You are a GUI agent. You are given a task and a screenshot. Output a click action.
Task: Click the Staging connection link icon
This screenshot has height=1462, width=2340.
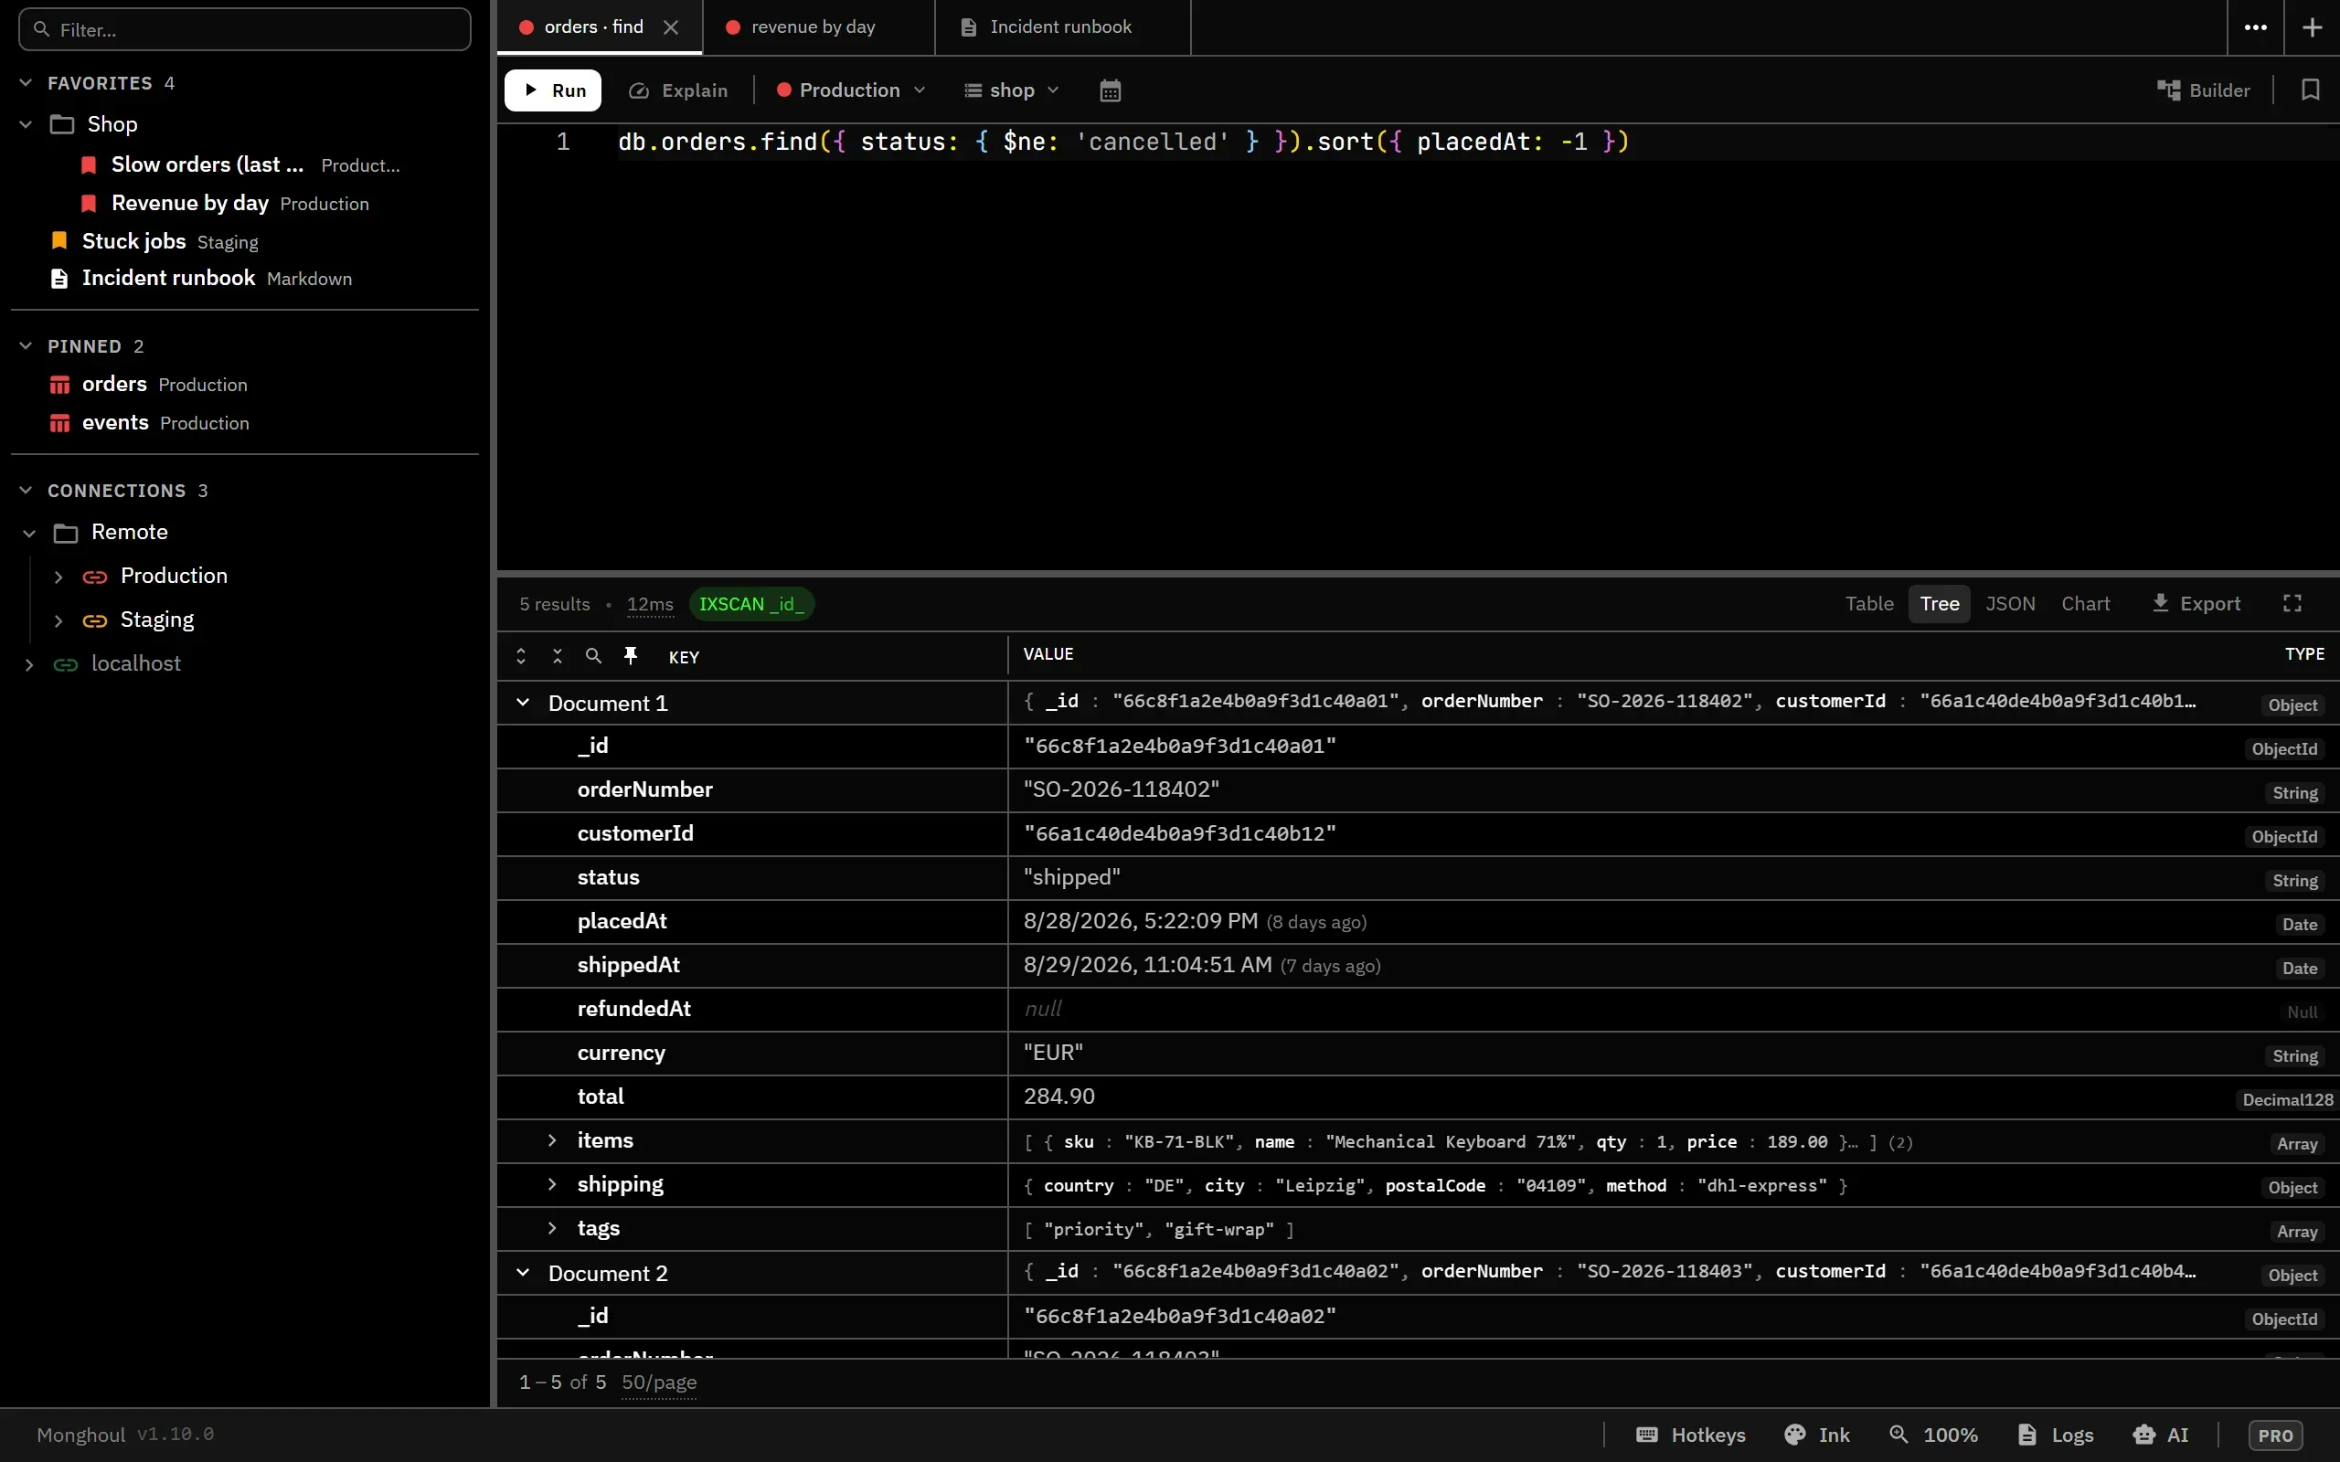pos(95,620)
